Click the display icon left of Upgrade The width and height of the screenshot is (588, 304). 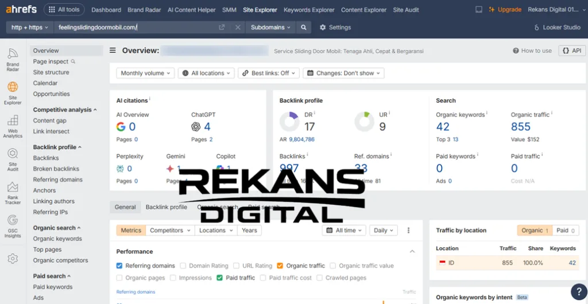[x=479, y=10]
